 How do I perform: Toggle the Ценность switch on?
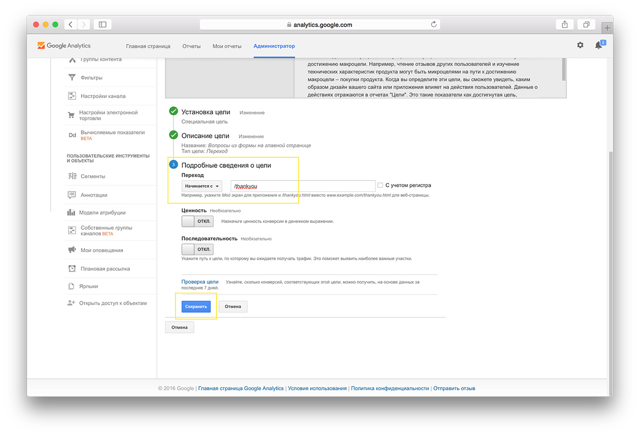(x=197, y=221)
